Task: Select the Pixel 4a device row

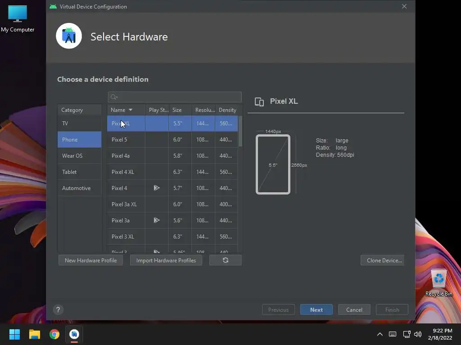Action: click(172, 156)
